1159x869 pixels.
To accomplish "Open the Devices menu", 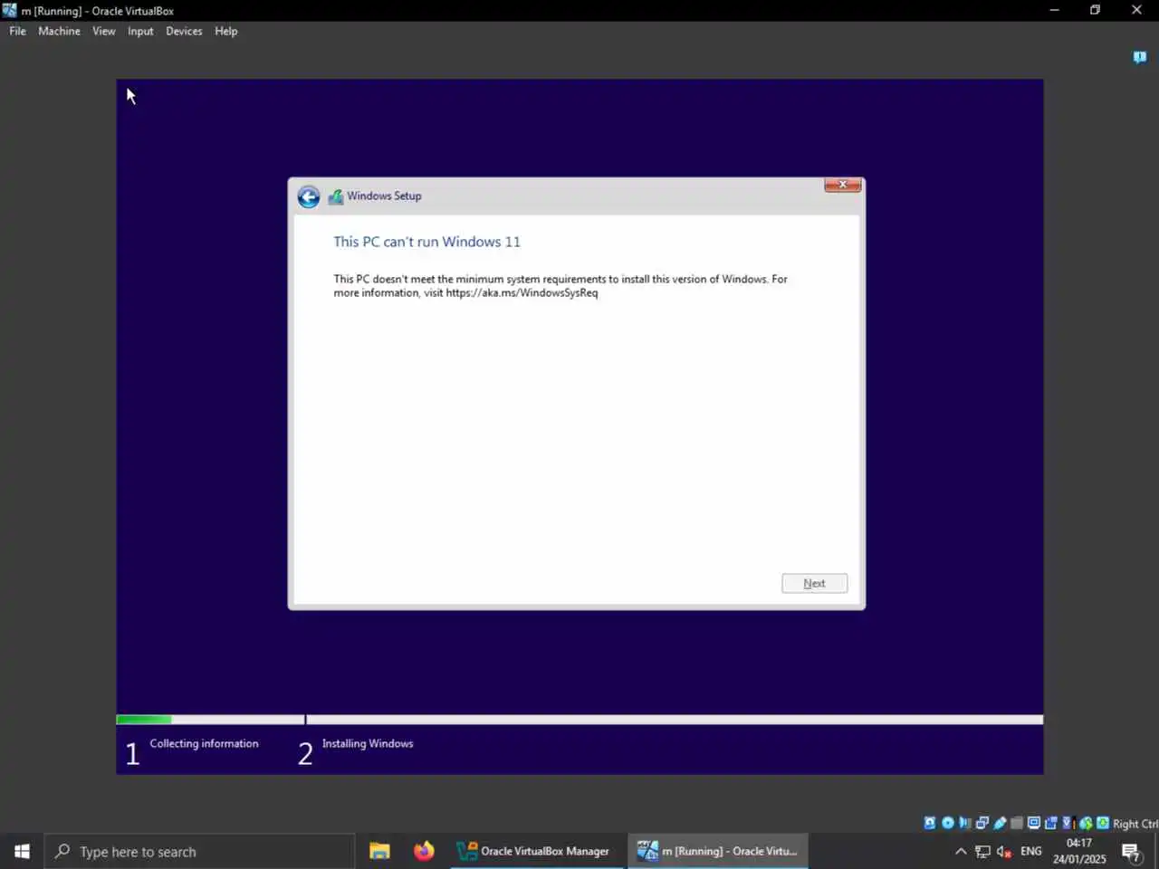I will (x=184, y=31).
